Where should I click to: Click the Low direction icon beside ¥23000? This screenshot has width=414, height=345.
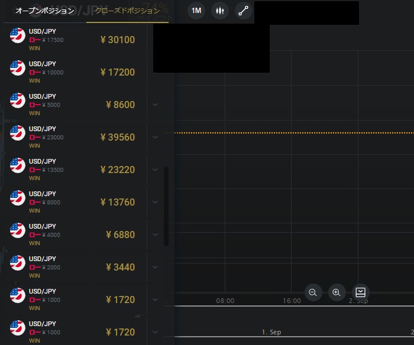coord(35,137)
